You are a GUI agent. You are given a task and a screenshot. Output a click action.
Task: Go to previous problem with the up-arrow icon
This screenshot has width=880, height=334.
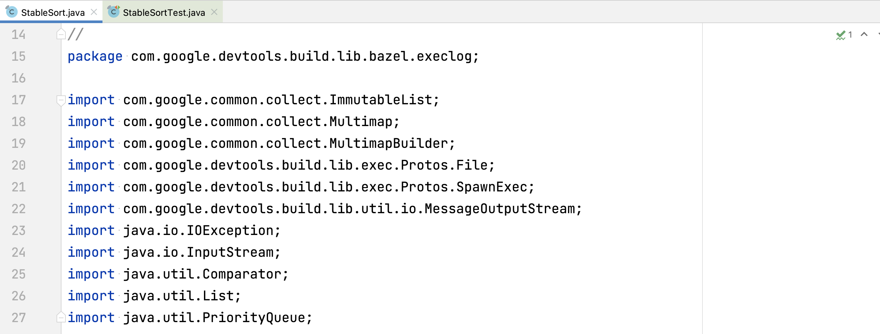click(x=864, y=34)
